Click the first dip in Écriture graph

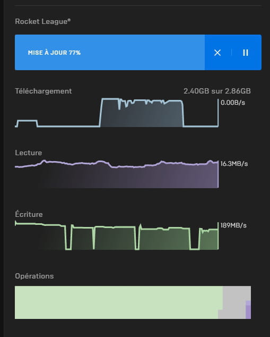click(68, 238)
